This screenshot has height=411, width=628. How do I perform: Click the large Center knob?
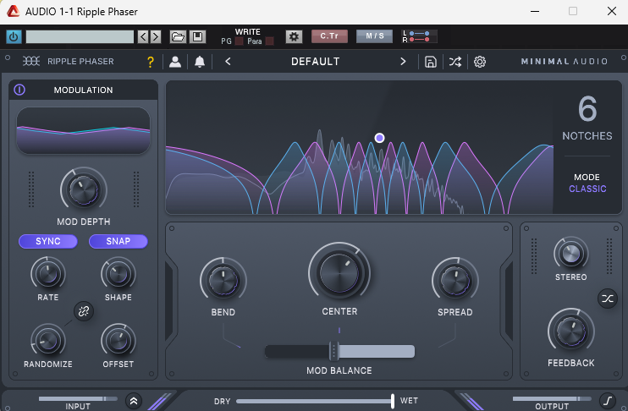pos(339,273)
